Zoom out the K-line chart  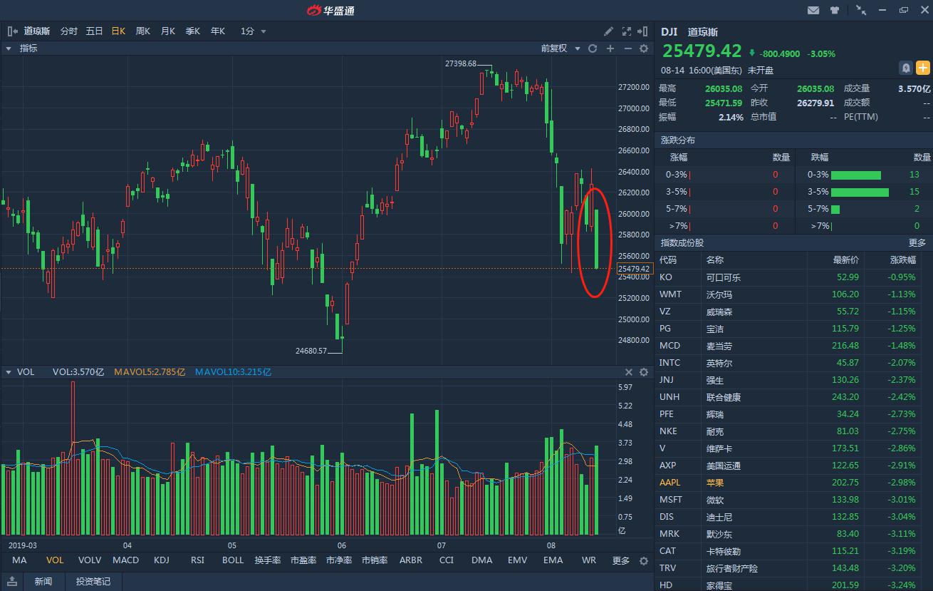point(627,48)
